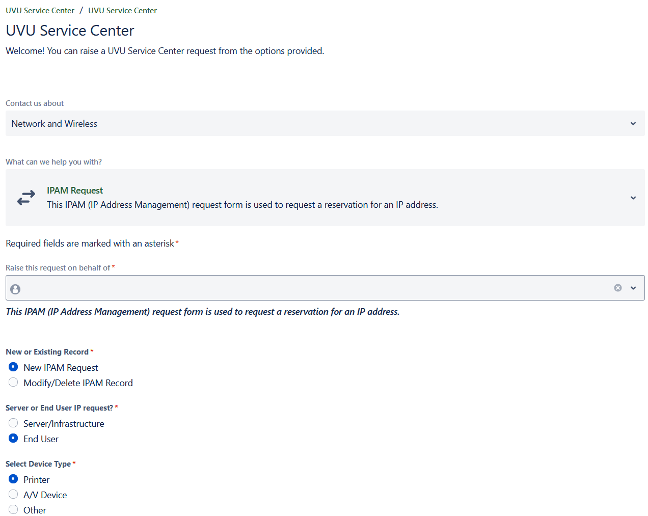The height and width of the screenshot is (516, 648).
Task: Click the IPAM Request swap arrows icon
Action: tap(26, 198)
